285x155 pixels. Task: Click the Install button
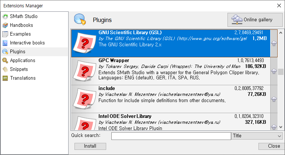[x=90, y=146]
